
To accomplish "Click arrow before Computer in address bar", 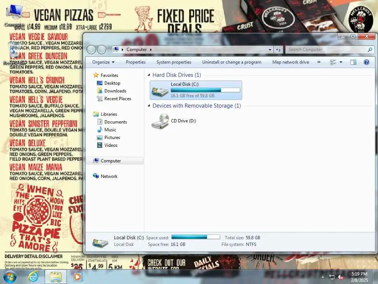I will coord(123,50).
